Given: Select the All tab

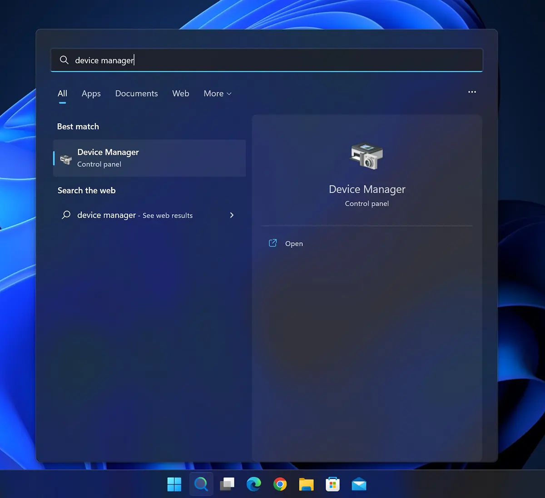Looking at the screenshot, I should pyautogui.click(x=62, y=94).
